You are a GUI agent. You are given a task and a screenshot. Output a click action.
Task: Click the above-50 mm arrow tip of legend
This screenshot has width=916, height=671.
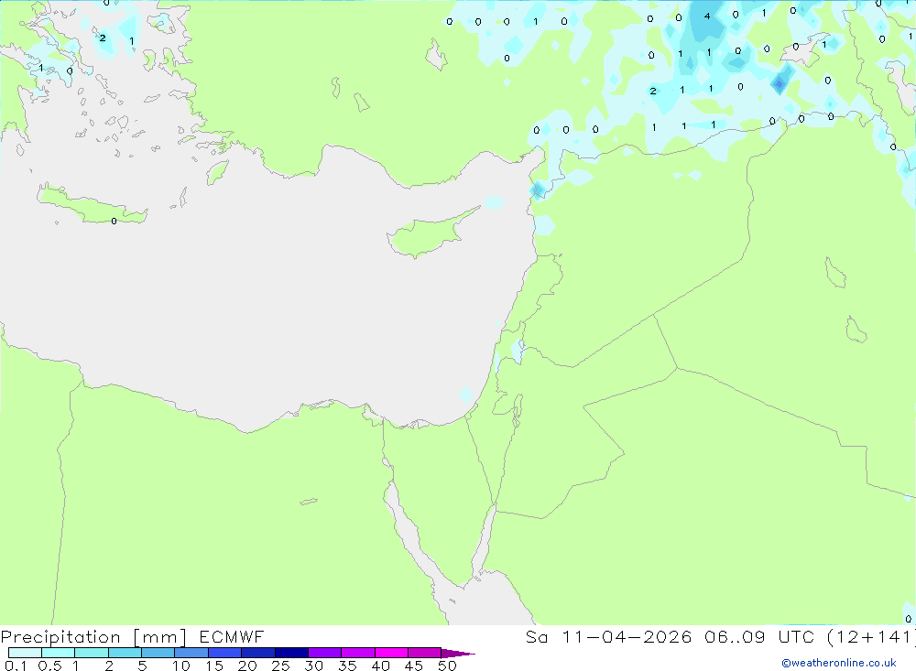click(x=457, y=653)
